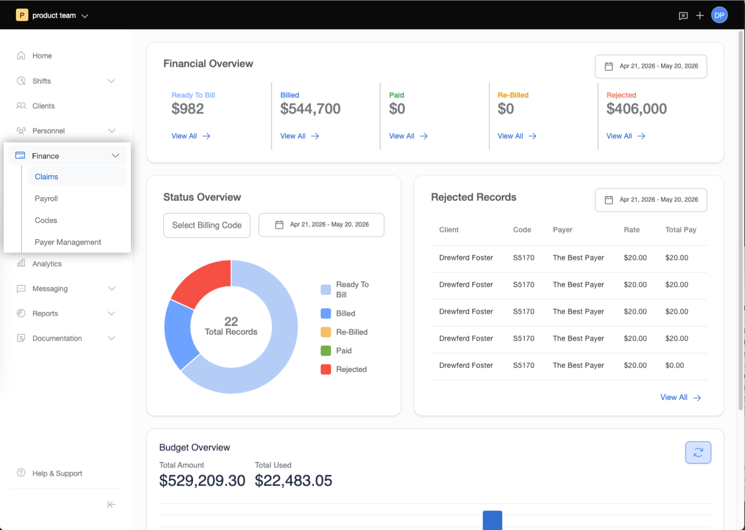
Task: Click calendar icon in Status Overview date range
Action: pos(279,225)
